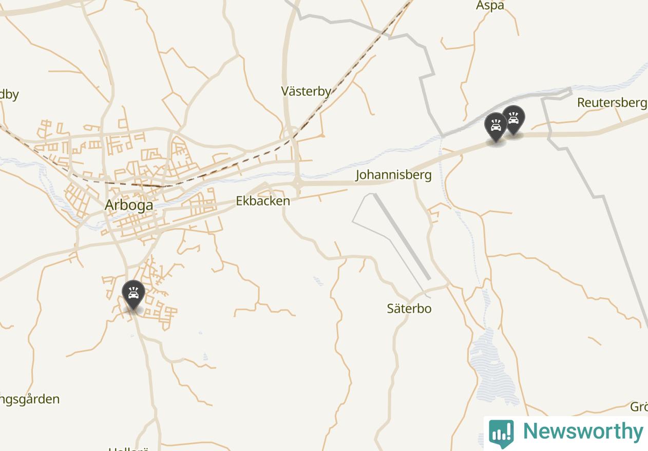648x451 pixels.
Task: Click the Reutersberg place label
Action: click(612, 102)
